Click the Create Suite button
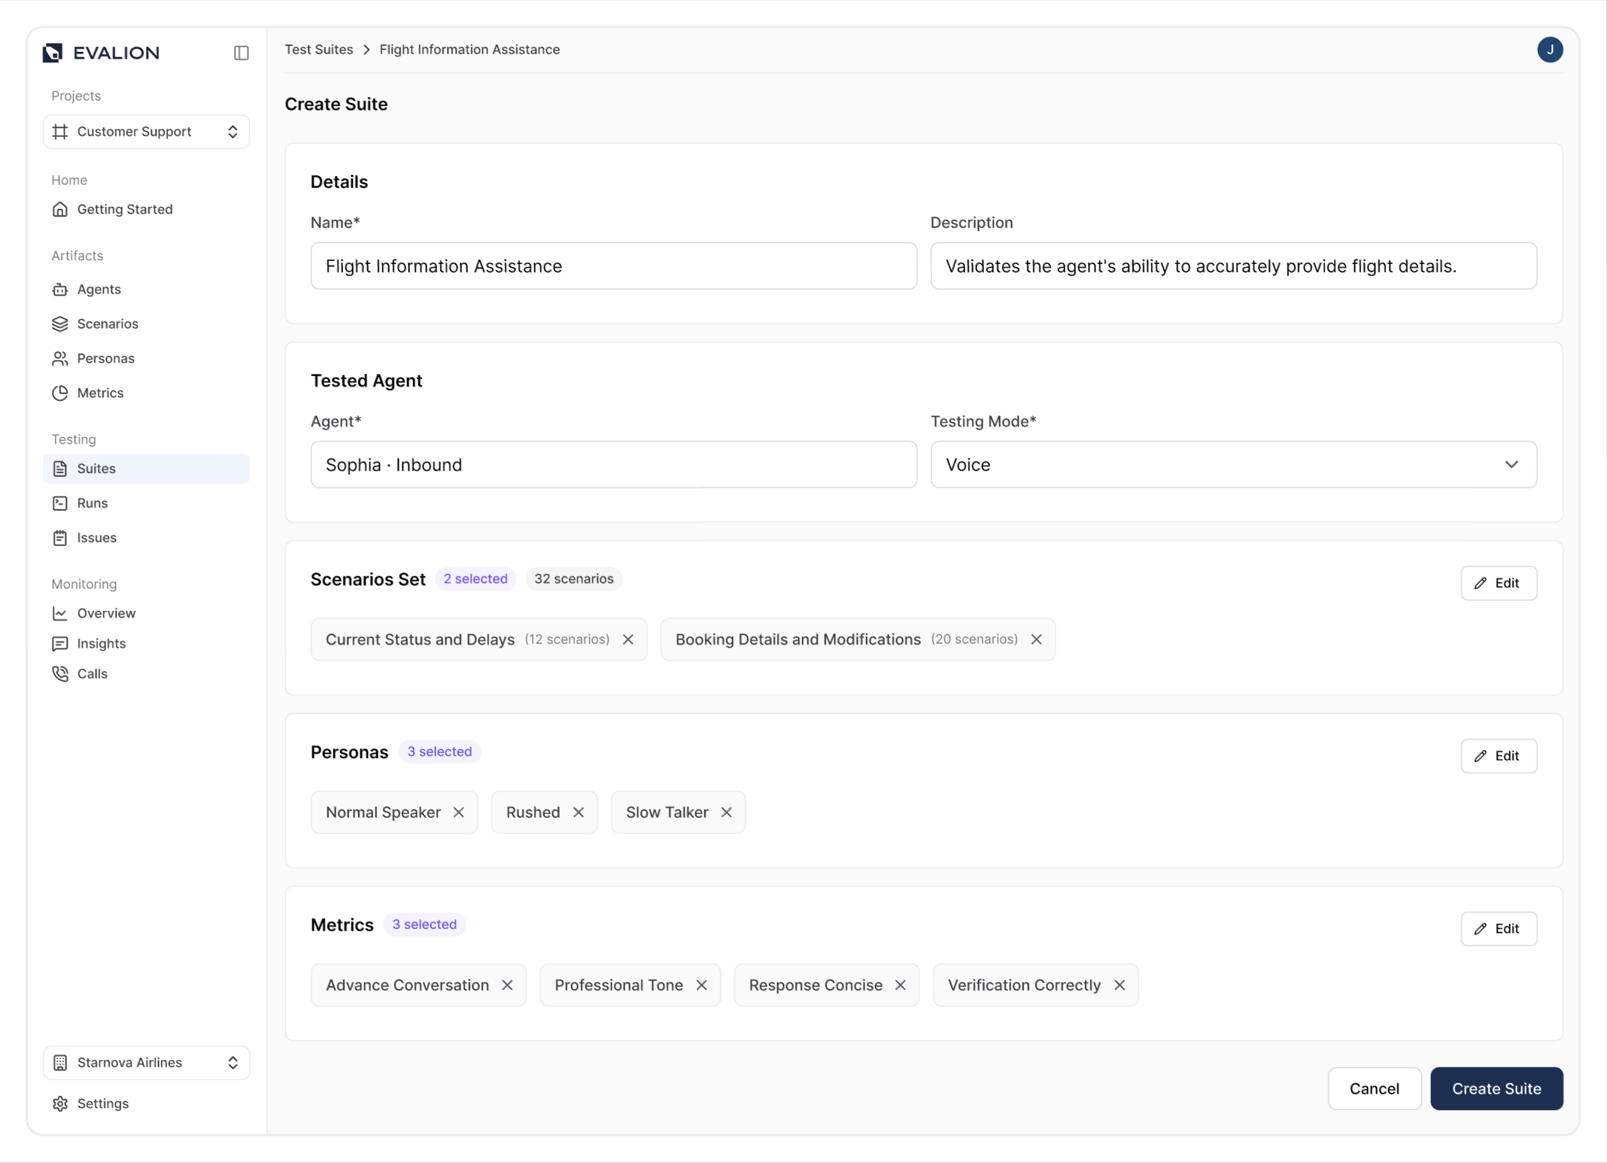This screenshot has height=1163, width=1607. click(x=1496, y=1089)
